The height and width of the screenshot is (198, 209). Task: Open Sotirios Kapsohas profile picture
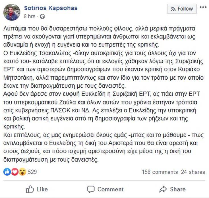(12, 12)
